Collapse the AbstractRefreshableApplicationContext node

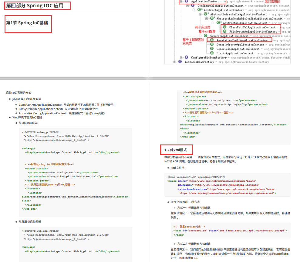pyautogui.click(x=200, y=14)
